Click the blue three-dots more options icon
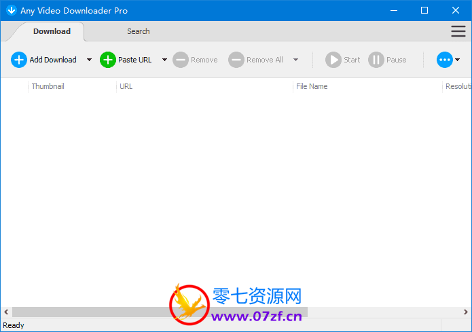The image size is (472, 332). coord(444,60)
